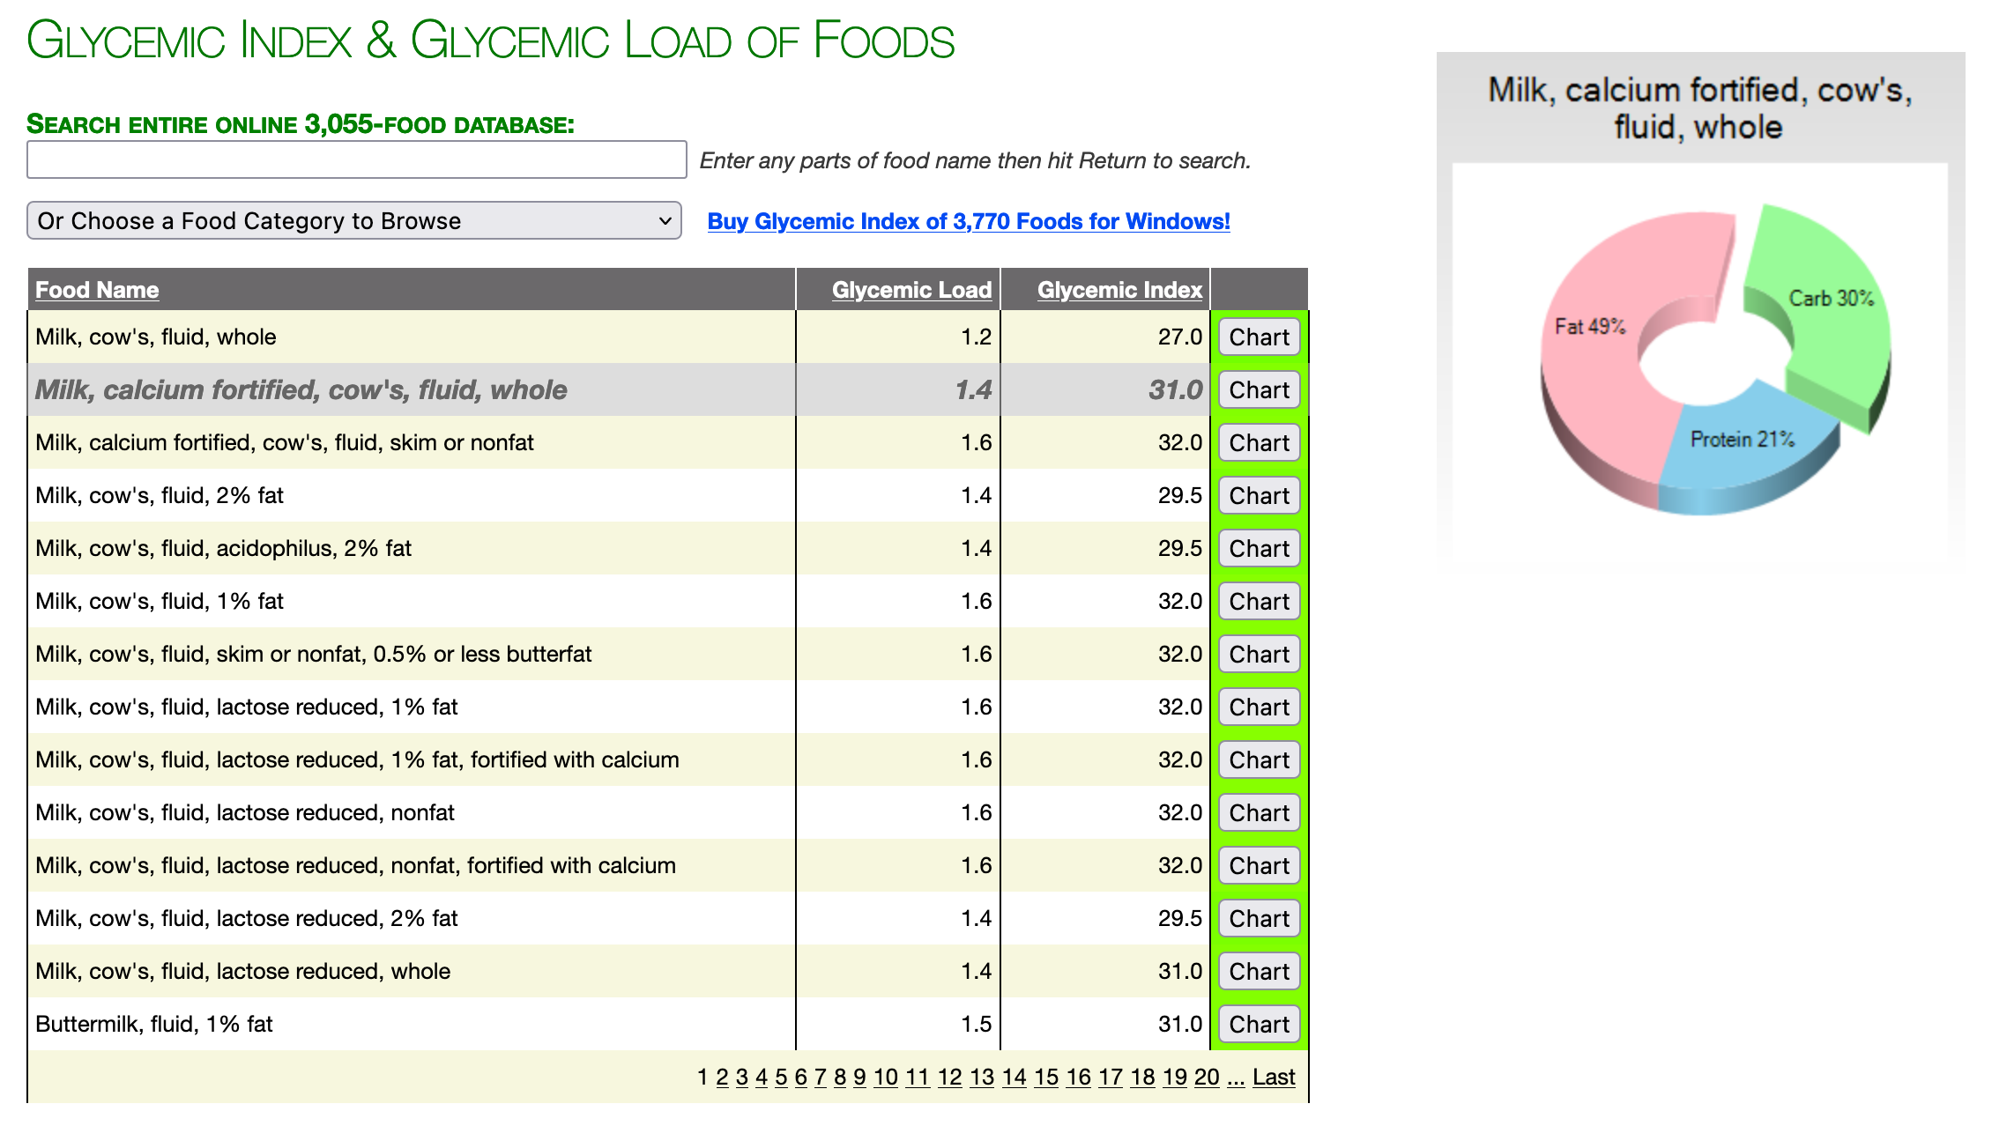Viewport: 1992px width, 1126px height.
Task: Go to page 9 of results
Action: (x=859, y=1077)
